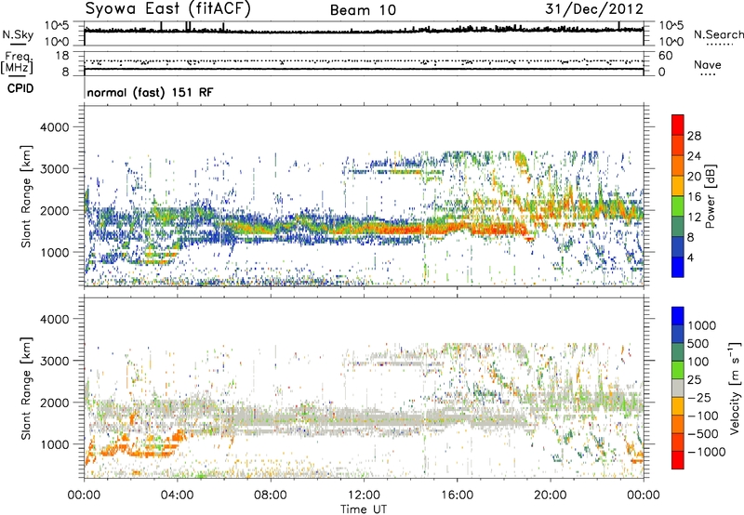Click the 1000 km tick on velocity panel axis
The height and width of the screenshot is (515, 744).
tap(54, 444)
